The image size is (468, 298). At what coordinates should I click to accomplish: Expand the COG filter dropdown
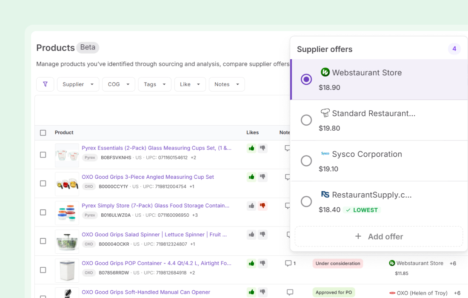pos(118,84)
